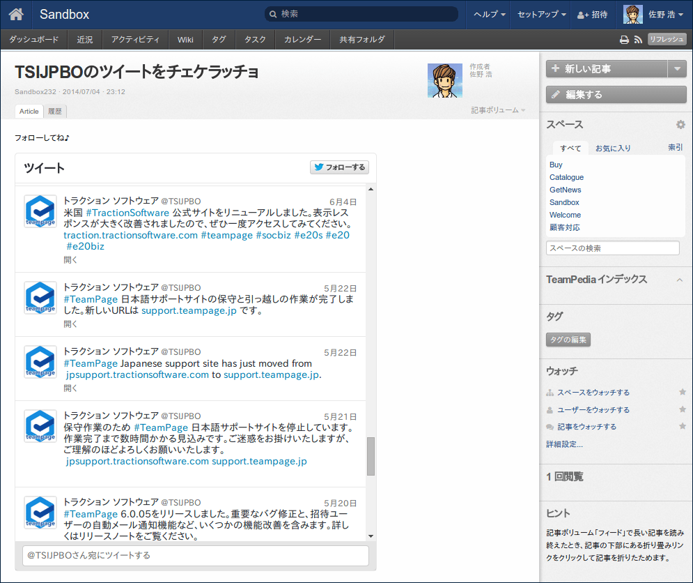The image size is (693, 583).
Task: Select the Article tab
Action: [x=29, y=111]
